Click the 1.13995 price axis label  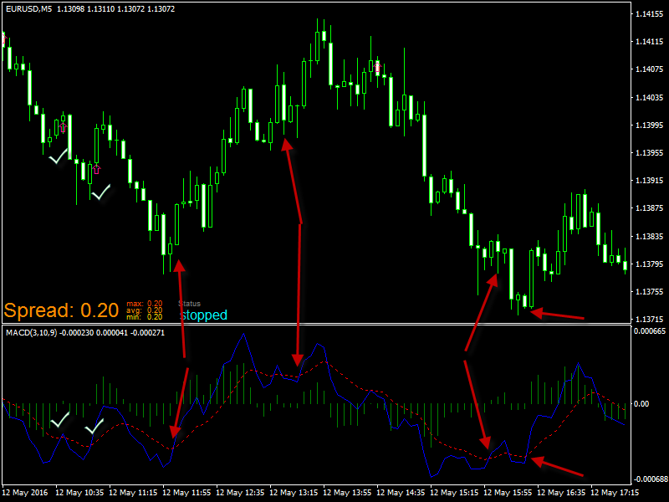650,125
